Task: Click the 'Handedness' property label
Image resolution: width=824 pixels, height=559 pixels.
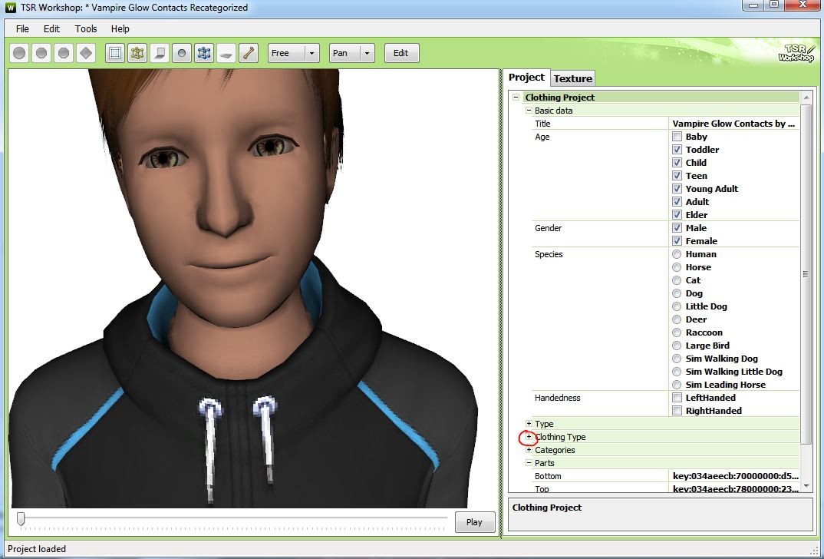Action: pyautogui.click(x=558, y=398)
